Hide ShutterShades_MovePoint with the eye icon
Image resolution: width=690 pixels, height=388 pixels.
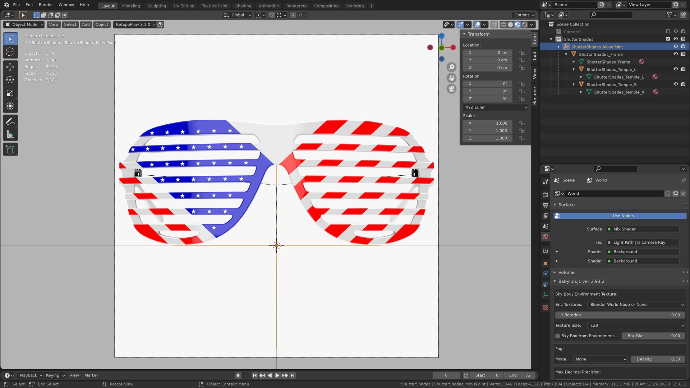click(676, 46)
